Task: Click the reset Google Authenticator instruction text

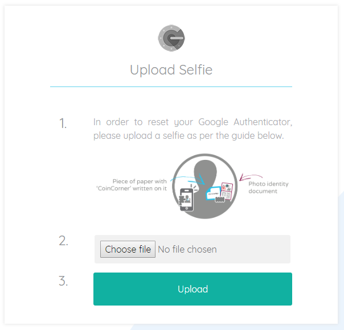Action: (x=193, y=129)
